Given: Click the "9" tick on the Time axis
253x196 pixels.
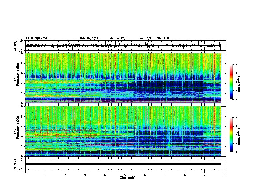Looking at the screenshot, I should pos(204,175).
